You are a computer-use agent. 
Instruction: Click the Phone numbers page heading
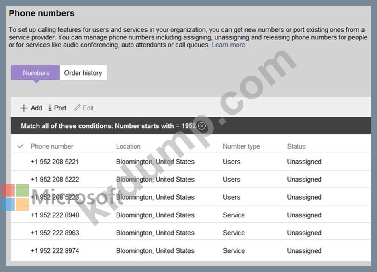pos(41,13)
